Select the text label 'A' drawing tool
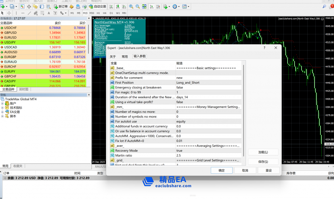The width and height of the screenshot is (334, 199). [48, 13]
